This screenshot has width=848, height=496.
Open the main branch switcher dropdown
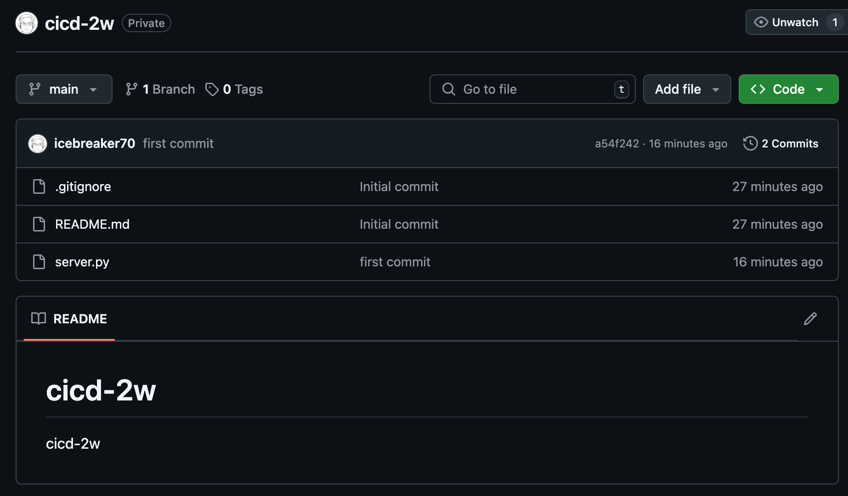(x=64, y=89)
